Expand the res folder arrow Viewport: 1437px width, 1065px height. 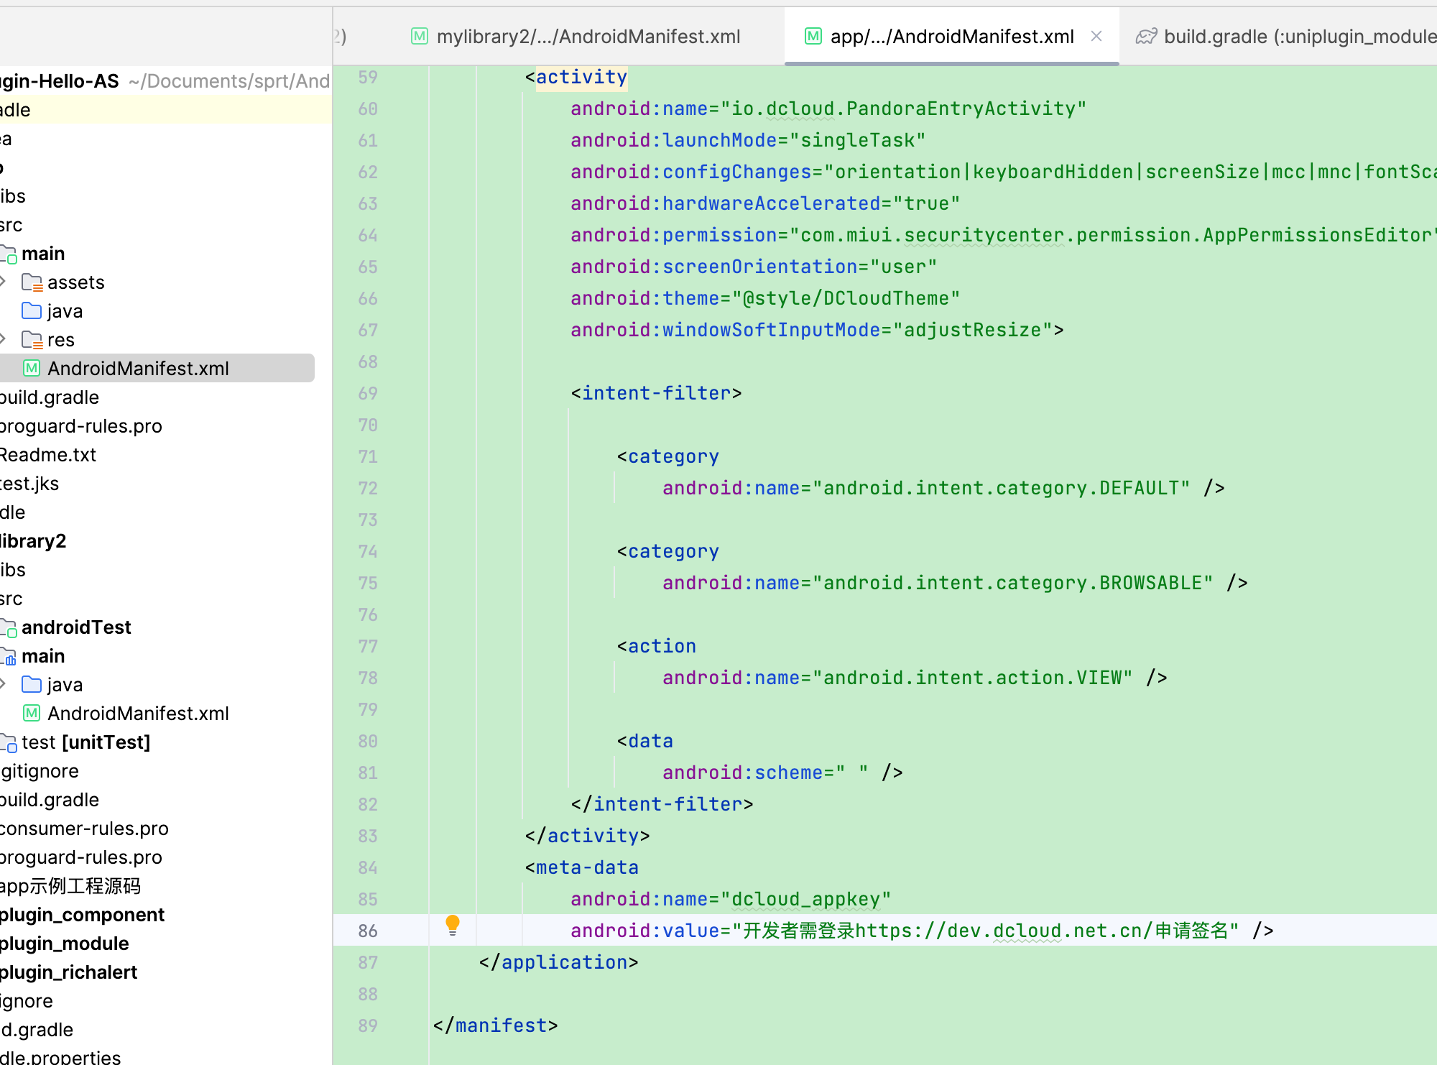pyautogui.click(x=4, y=339)
